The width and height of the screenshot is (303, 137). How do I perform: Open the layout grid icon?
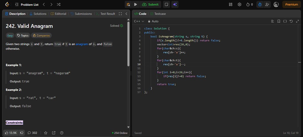click(x=231, y=5)
